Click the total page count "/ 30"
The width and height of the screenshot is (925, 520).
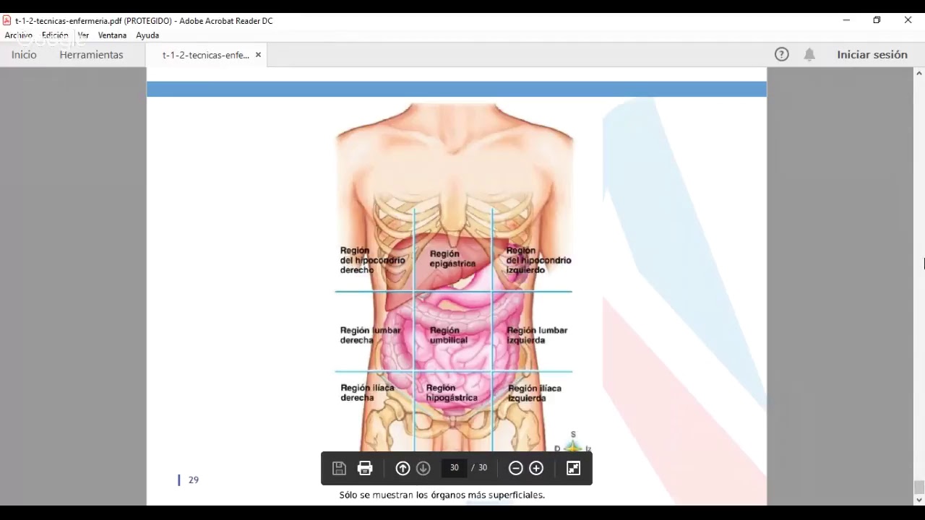click(x=479, y=468)
